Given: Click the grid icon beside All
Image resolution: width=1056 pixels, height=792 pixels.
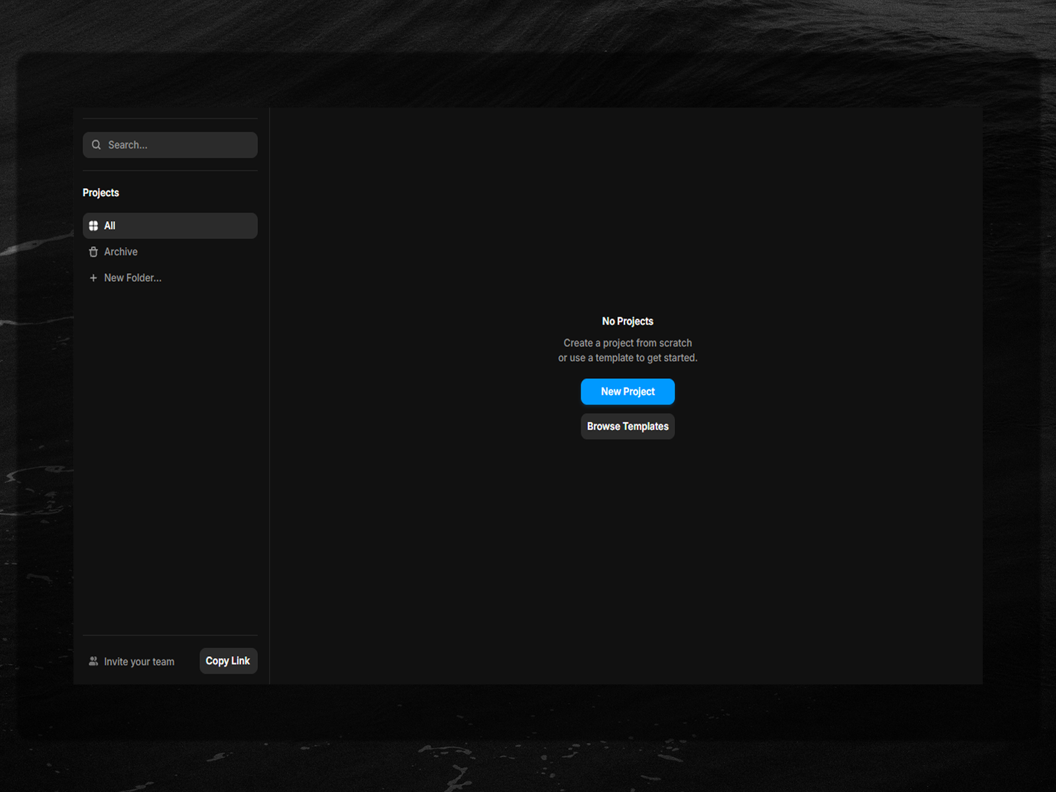Looking at the screenshot, I should click(94, 226).
